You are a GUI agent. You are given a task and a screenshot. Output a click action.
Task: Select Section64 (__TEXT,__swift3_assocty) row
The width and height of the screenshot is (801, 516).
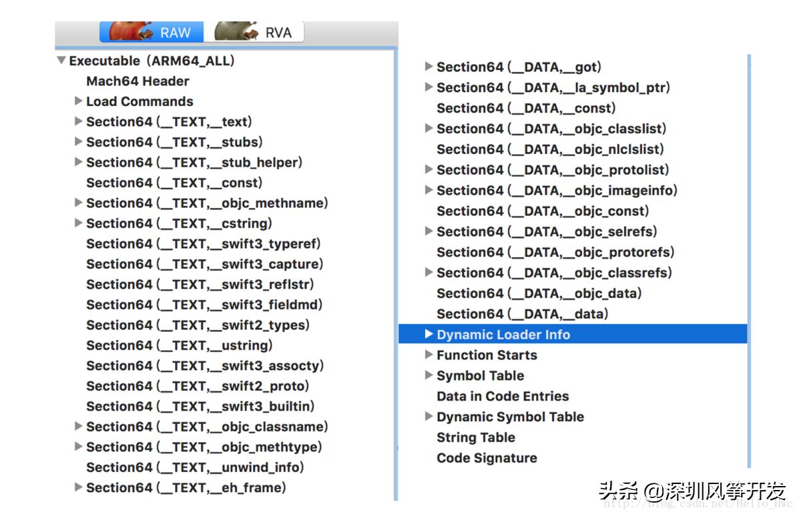pos(205,366)
